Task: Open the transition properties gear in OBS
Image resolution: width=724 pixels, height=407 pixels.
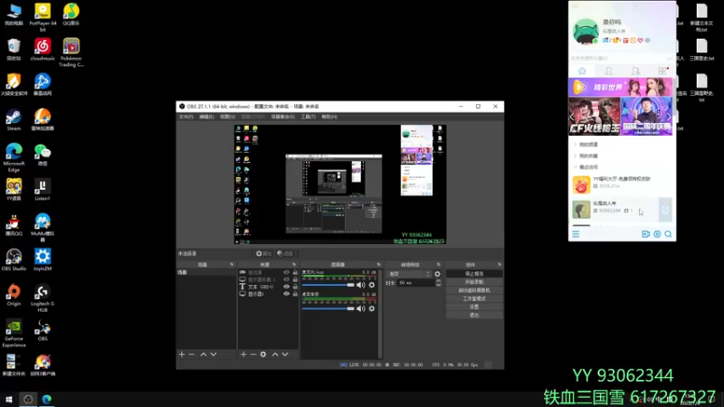Action: coord(437,274)
